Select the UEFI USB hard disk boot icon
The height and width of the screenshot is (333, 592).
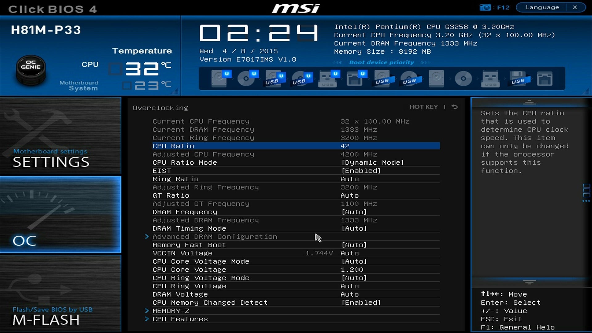(x=275, y=78)
